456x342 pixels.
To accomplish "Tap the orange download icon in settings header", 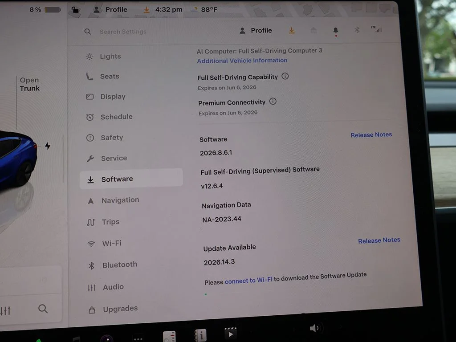I will point(291,30).
